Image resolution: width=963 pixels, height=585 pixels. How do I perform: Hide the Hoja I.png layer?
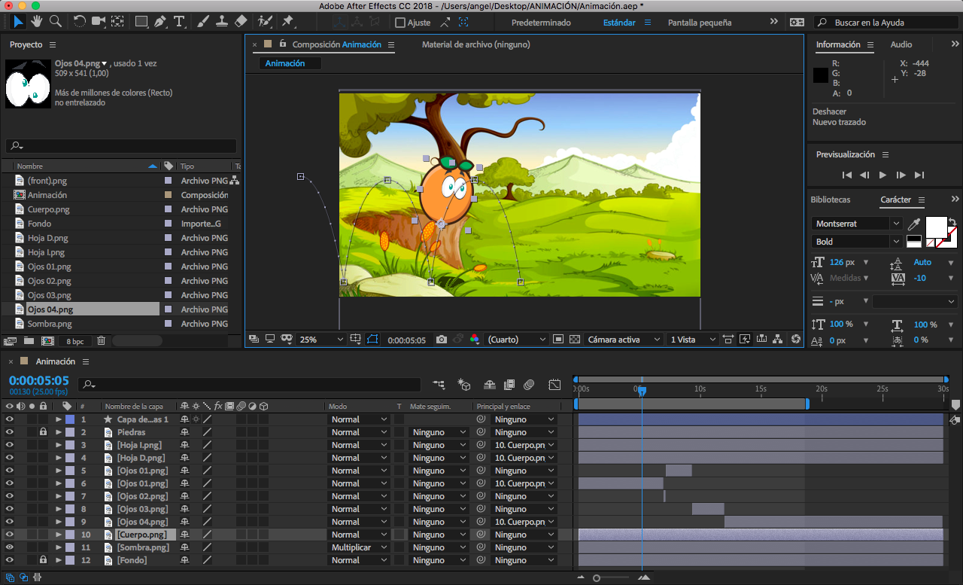[x=10, y=445]
